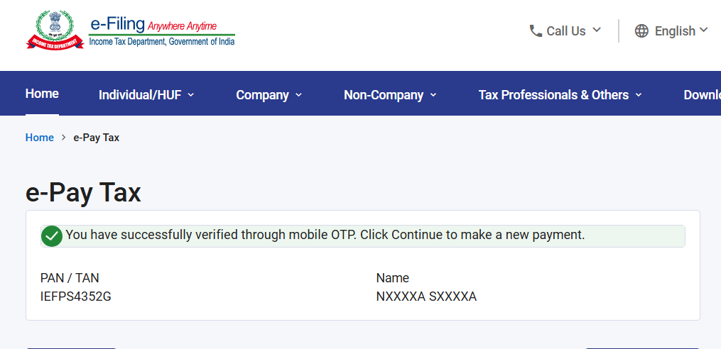Image resolution: width=721 pixels, height=349 pixels.
Task: Expand the Company menu chevron
Action: tap(298, 95)
